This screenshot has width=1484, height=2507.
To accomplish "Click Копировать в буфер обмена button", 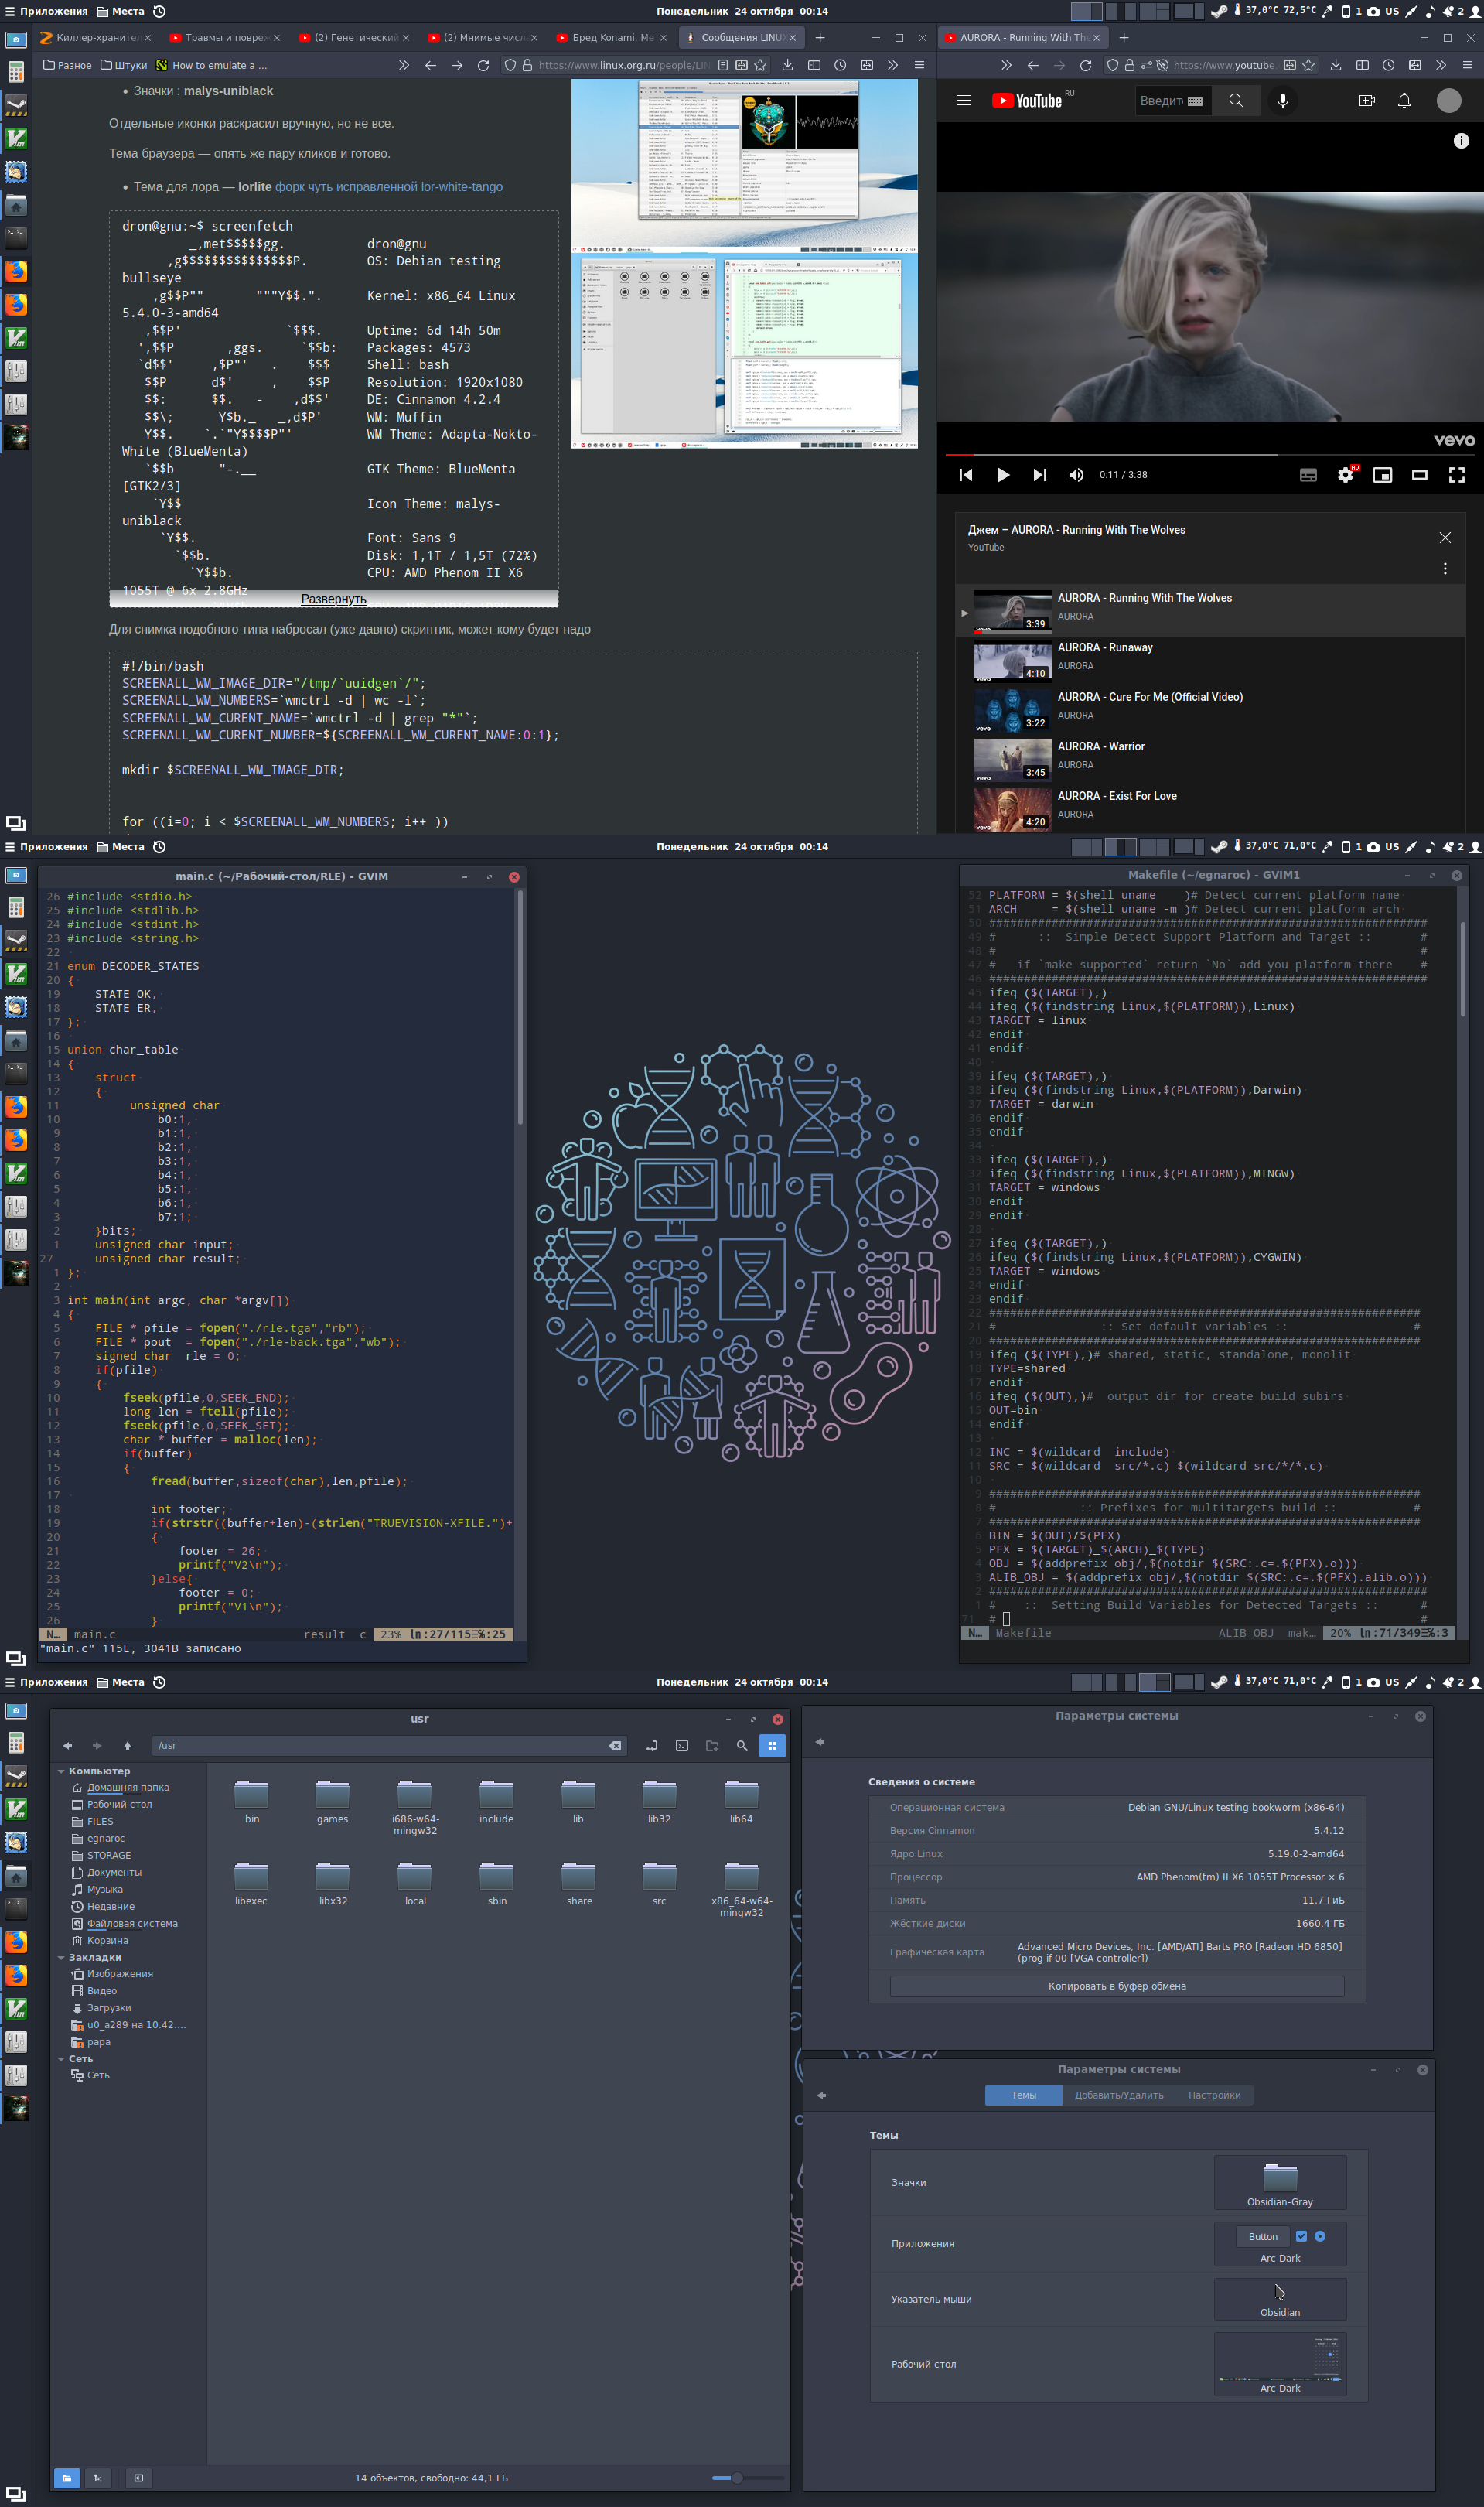I will click(x=1117, y=1986).
